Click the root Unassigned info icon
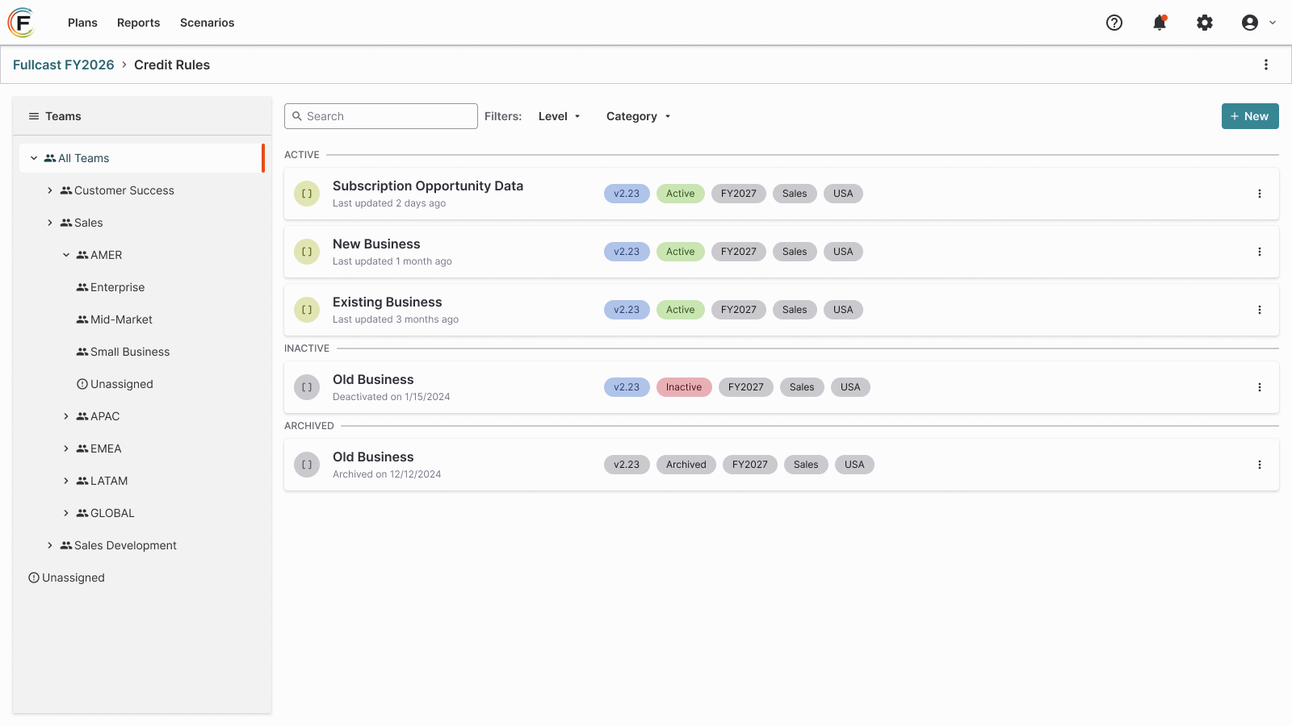This screenshot has height=726, width=1292. tap(34, 578)
